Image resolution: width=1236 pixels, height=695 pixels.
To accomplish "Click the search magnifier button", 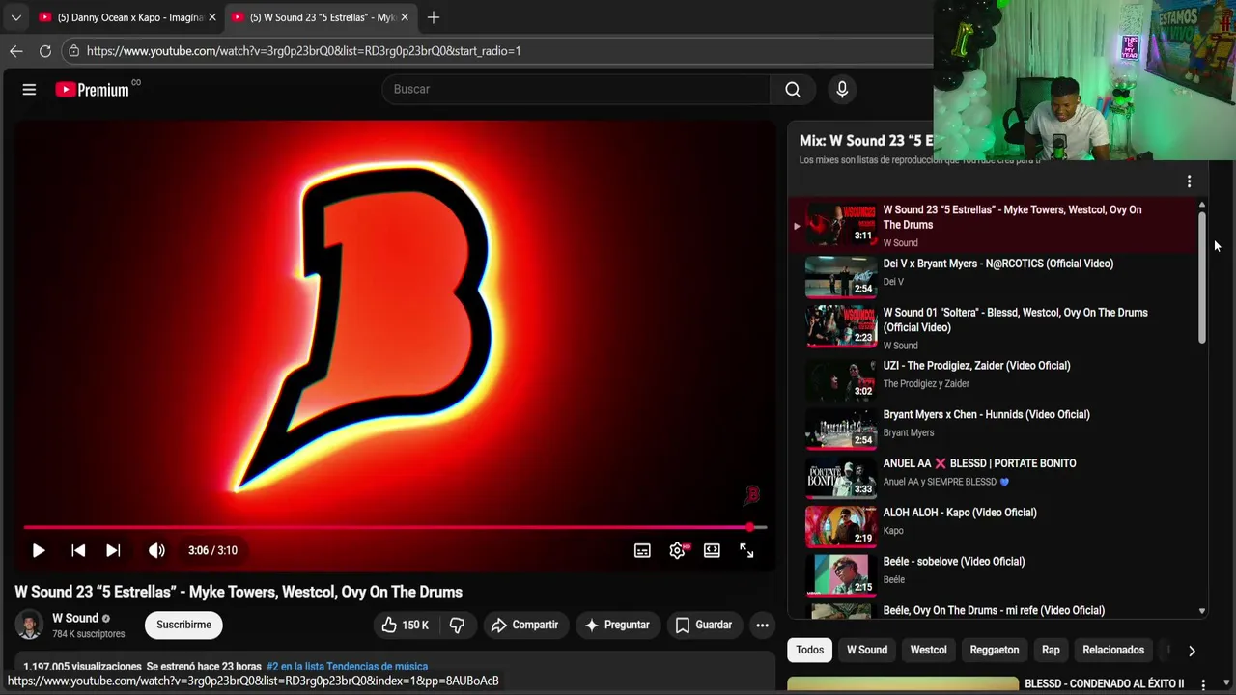I will (x=793, y=89).
